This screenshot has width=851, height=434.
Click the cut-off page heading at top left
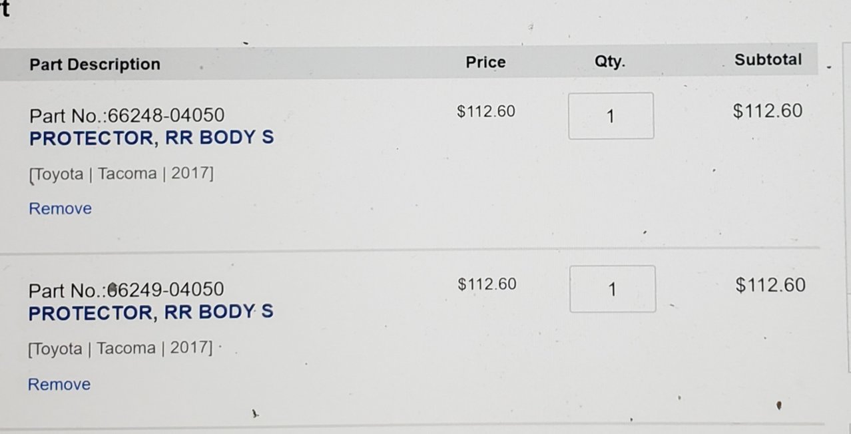(x=4, y=9)
